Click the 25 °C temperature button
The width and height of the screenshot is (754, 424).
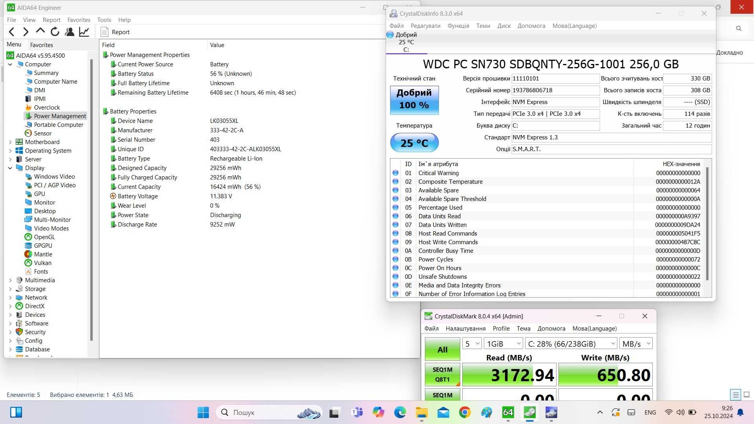pyautogui.click(x=414, y=143)
